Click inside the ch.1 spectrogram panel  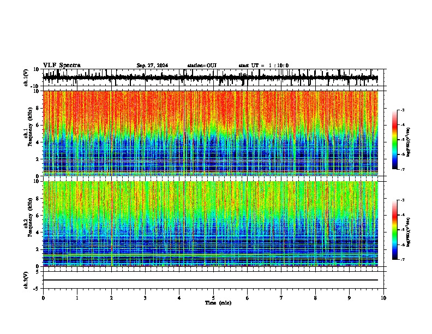pyautogui.click(x=211, y=133)
